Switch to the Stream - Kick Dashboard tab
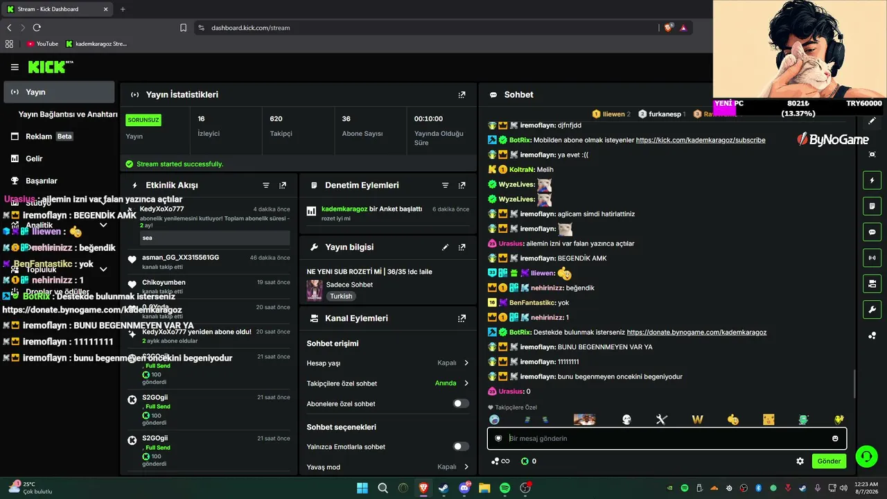This screenshot has width=887, height=499. click(x=58, y=9)
